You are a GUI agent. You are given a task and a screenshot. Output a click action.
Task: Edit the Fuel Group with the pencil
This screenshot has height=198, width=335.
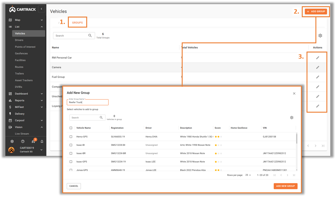click(318, 77)
